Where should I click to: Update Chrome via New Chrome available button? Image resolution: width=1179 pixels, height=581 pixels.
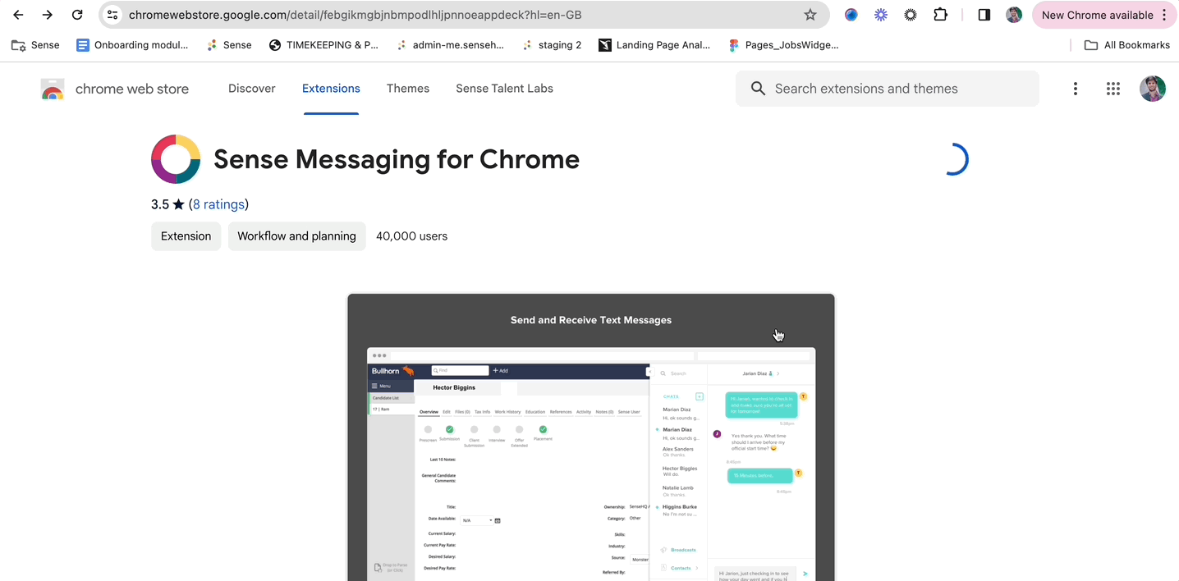(x=1103, y=15)
